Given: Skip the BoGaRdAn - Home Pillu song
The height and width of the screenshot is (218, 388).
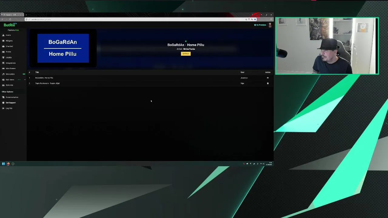Looking at the screenshot, I should pyautogui.click(x=268, y=78).
